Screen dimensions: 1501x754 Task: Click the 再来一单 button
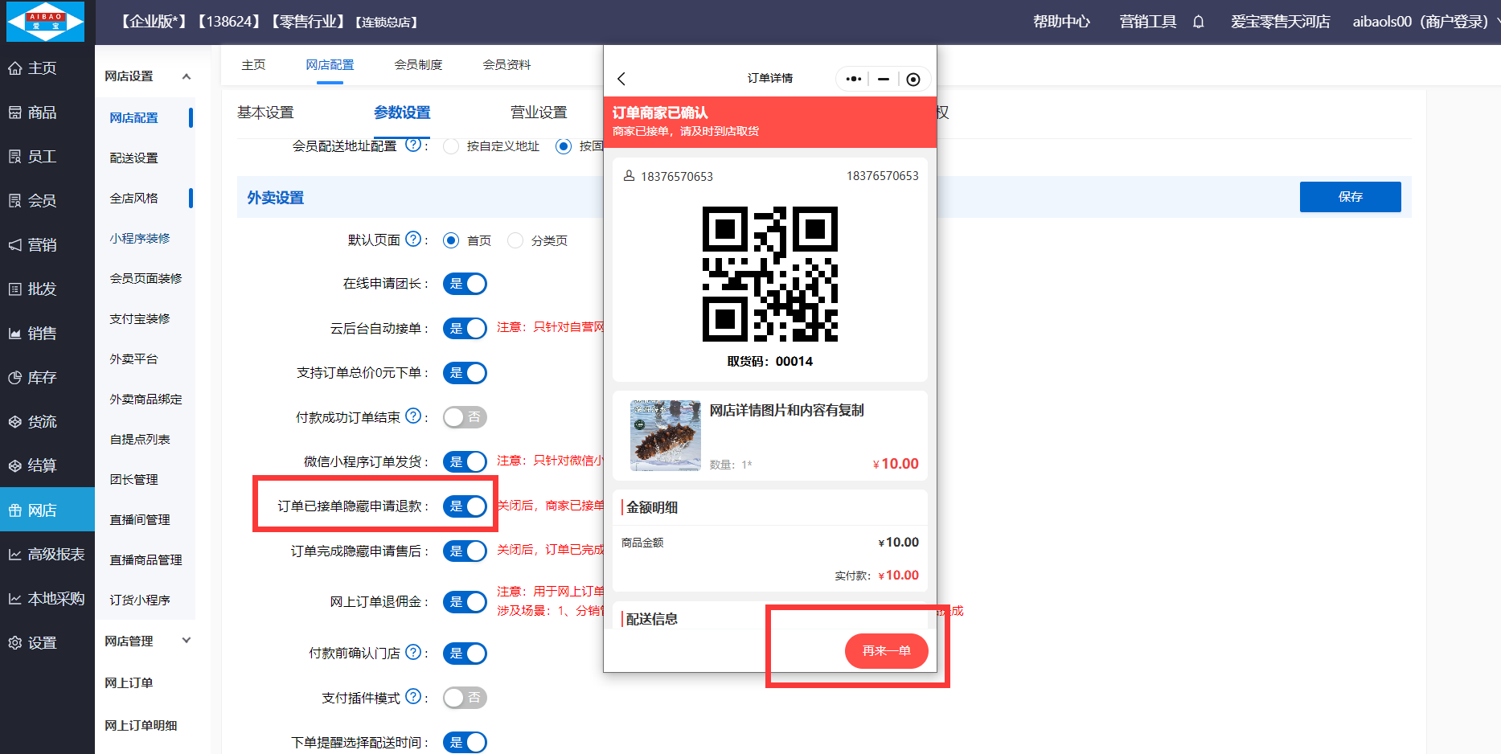coord(886,650)
